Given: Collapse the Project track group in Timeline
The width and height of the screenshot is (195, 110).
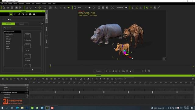Looking at the screenshot, I should point(1,85).
